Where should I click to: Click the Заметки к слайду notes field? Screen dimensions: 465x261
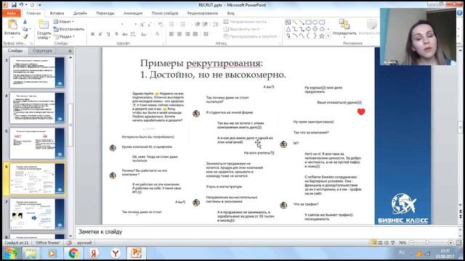tap(267, 232)
